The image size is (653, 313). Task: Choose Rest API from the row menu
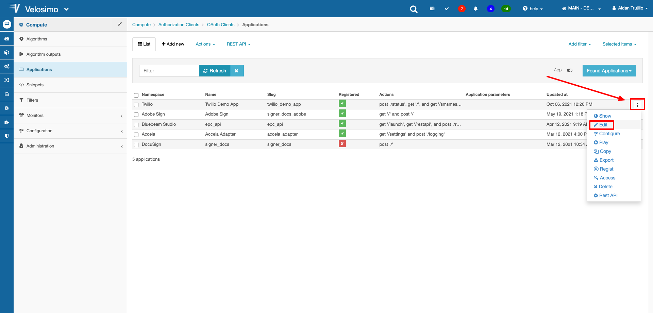606,195
